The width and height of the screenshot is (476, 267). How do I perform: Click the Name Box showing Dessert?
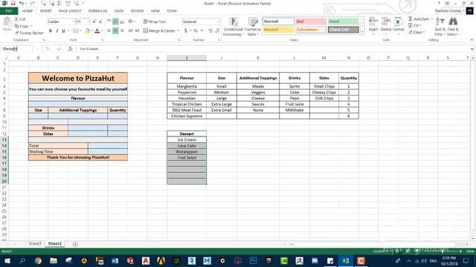point(16,49)
